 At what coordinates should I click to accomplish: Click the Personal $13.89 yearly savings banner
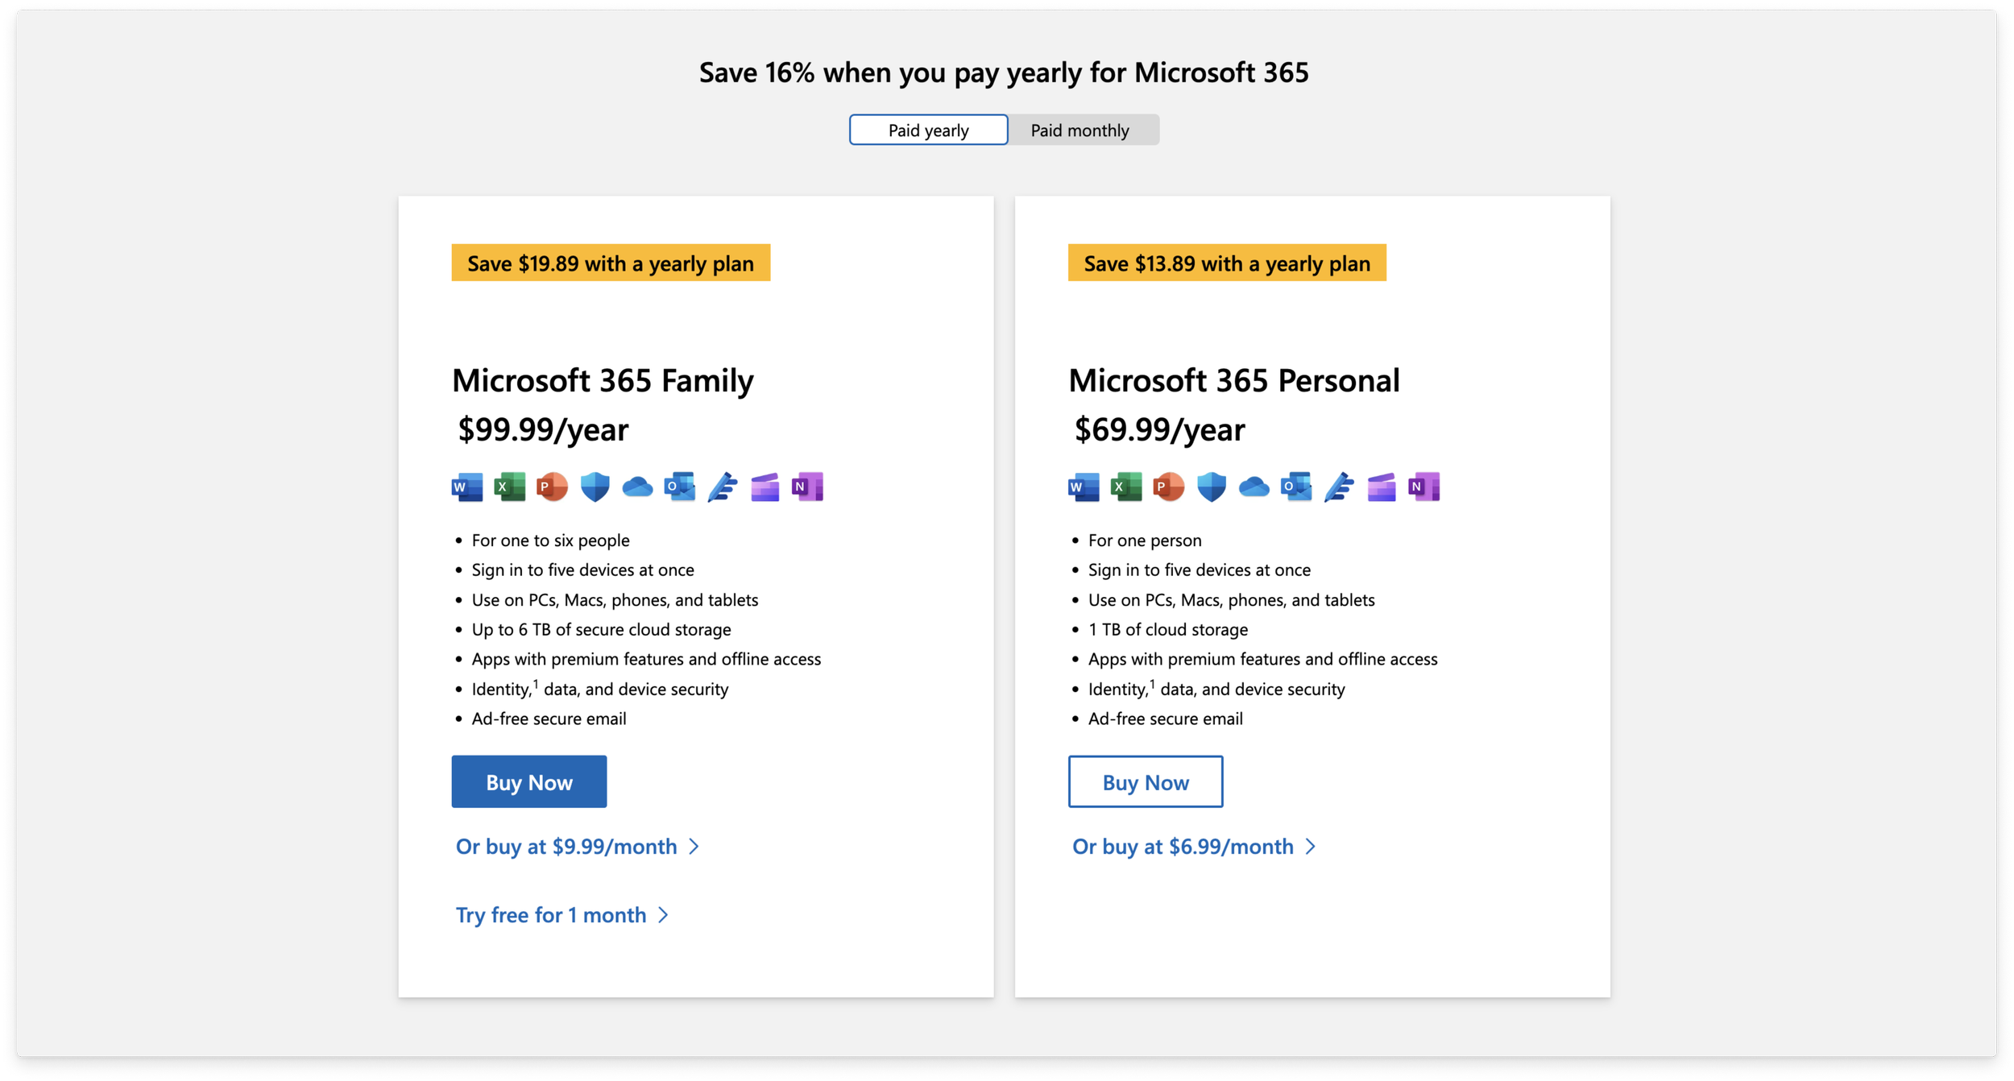pyautogui.click(x=1226, y=263)
